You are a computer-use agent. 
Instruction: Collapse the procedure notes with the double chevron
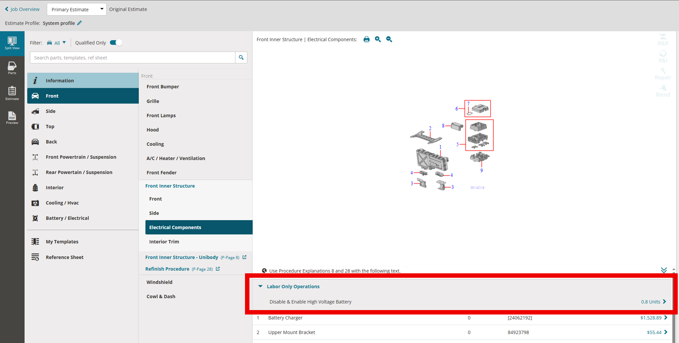pos(664,270)
